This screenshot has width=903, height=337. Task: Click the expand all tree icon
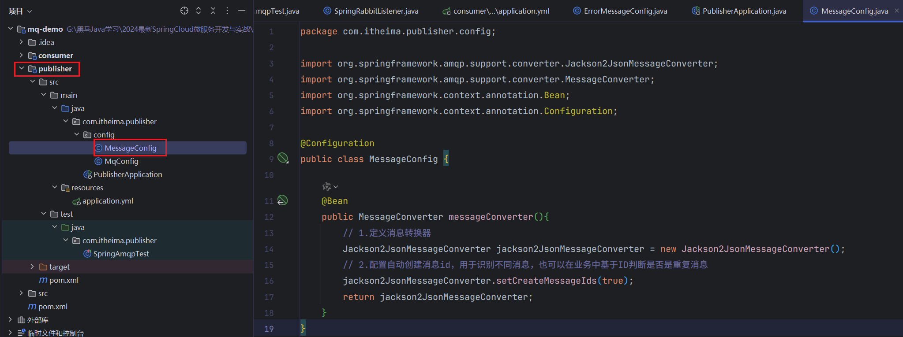pos(199,11)
